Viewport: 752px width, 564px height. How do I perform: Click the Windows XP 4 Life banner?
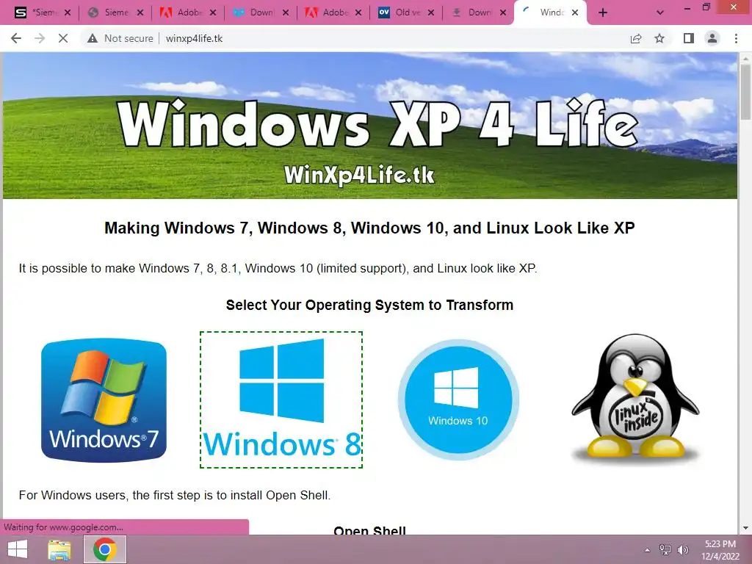(x=370, y=126)
